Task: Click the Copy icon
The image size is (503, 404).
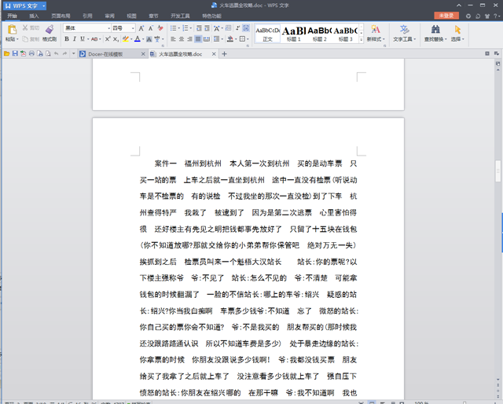Action: (x=25, y=39)
